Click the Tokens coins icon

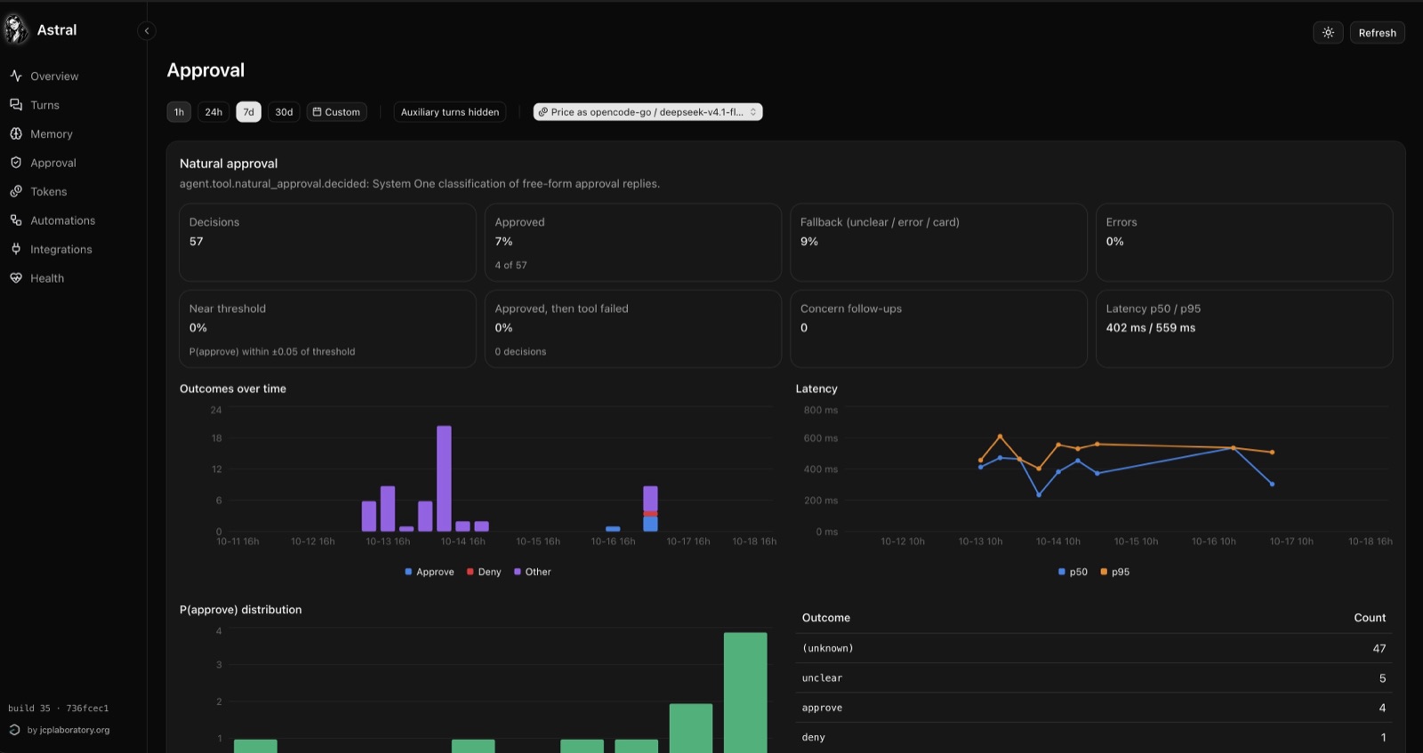16,191
